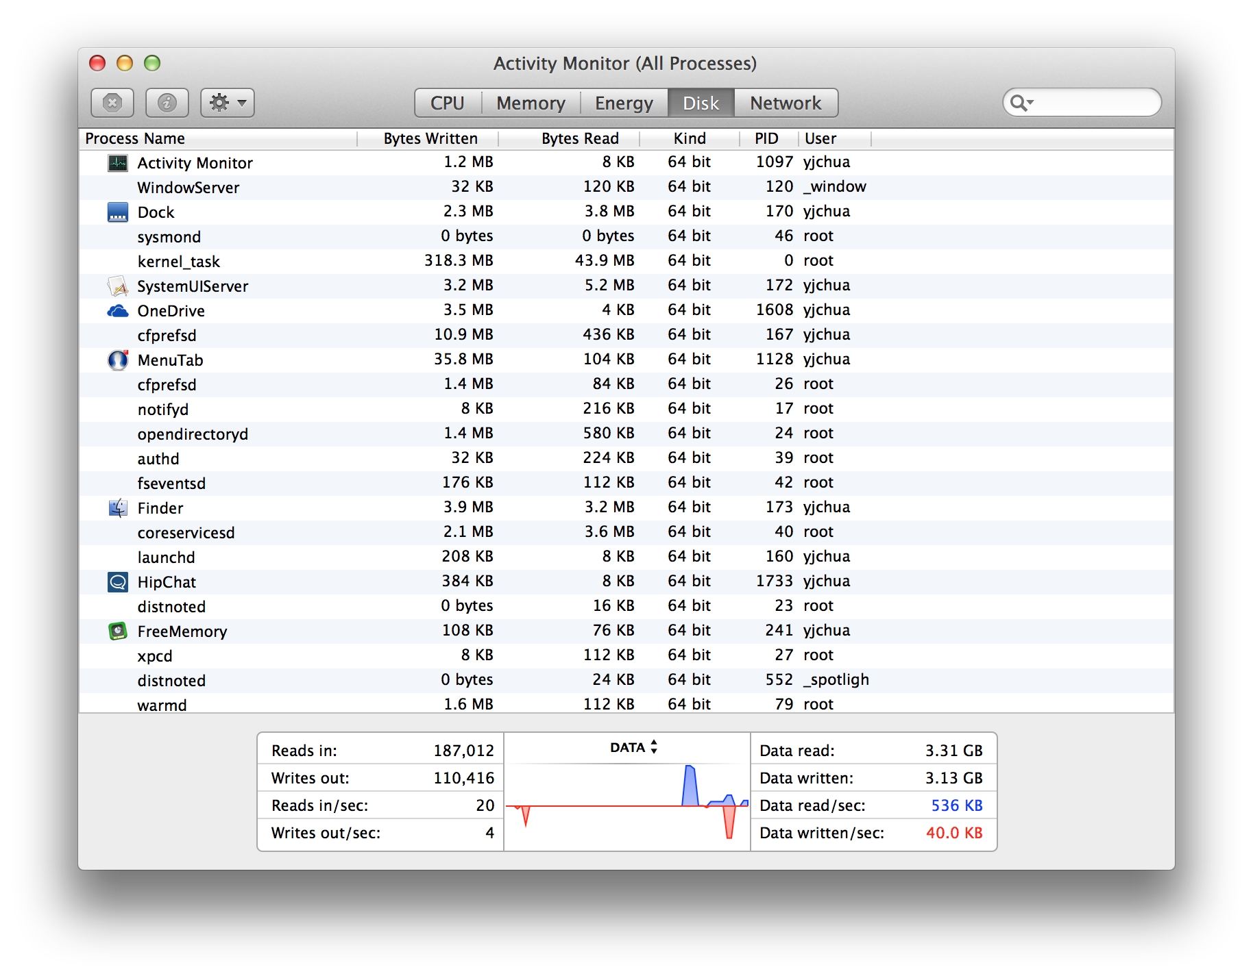Sort by Bytes Read column

point(569,139)
